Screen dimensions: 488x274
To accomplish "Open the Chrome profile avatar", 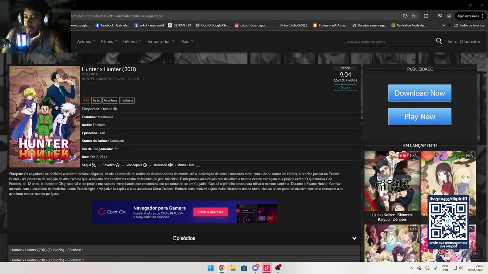I will pos(449,16).
